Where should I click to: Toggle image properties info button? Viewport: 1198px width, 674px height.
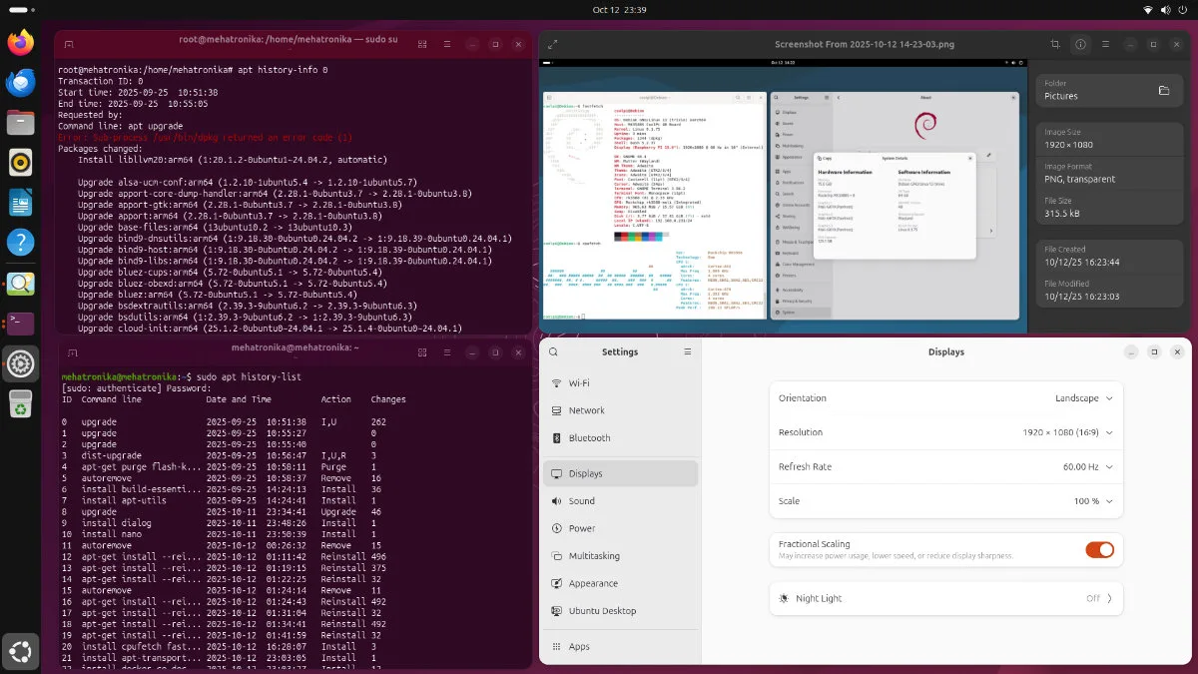coord(1080,45)
